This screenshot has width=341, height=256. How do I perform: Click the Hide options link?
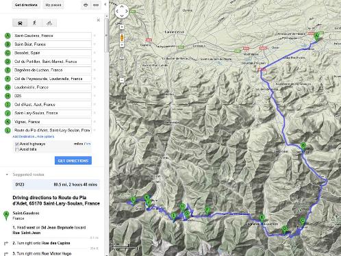click(x=45, y=136)
